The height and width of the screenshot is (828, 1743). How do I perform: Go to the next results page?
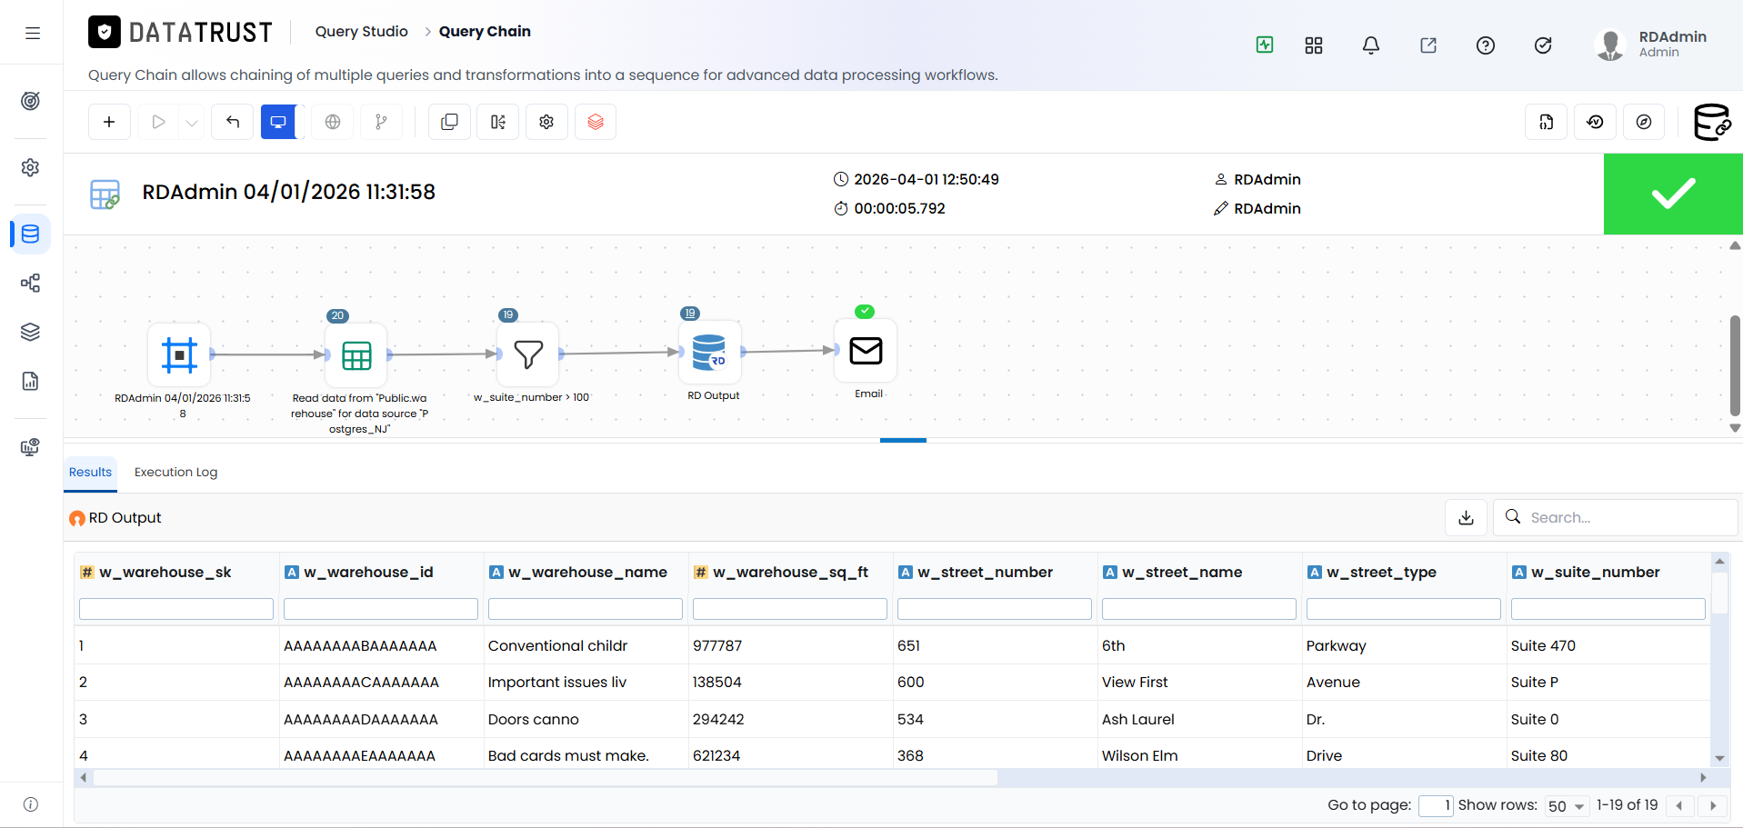pyautogui.click(x=1713, y=805)
